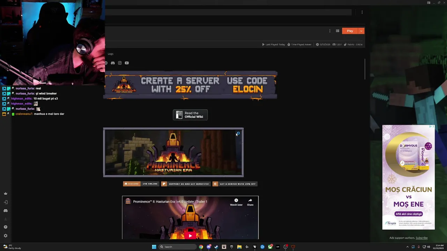Viewport: 447px width, 251px height.
Task: Click the Create a Server 25% off banner
Action: click(191, 85)
